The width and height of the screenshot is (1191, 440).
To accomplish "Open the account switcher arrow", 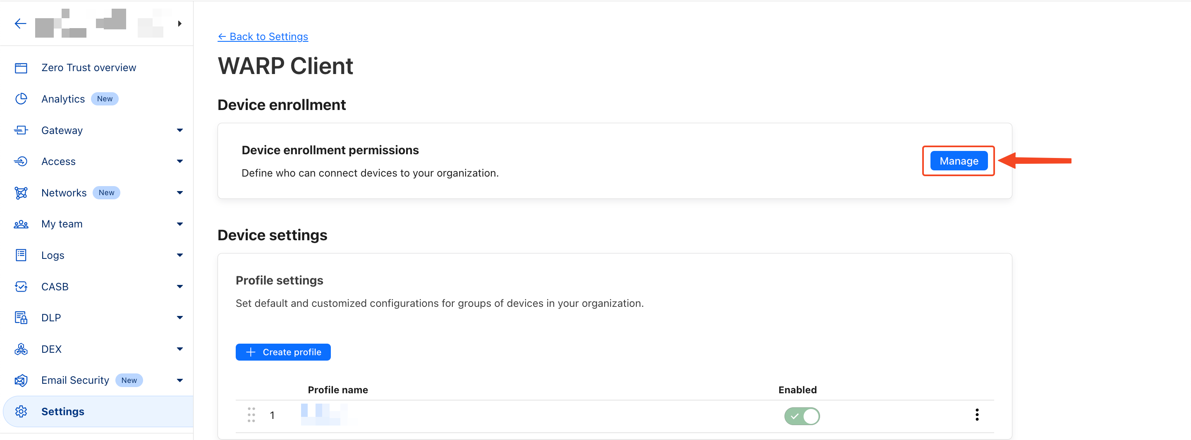I will [x=180, y=24].
